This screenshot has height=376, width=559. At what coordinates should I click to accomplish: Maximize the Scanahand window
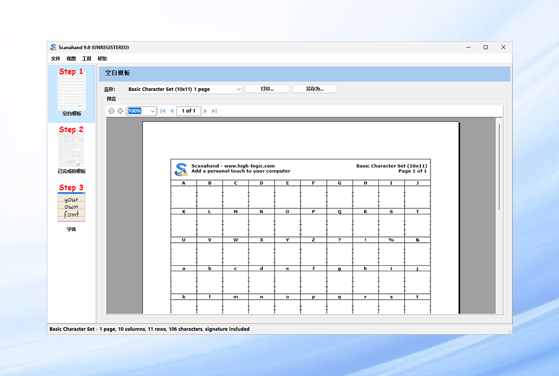[485, 47]
